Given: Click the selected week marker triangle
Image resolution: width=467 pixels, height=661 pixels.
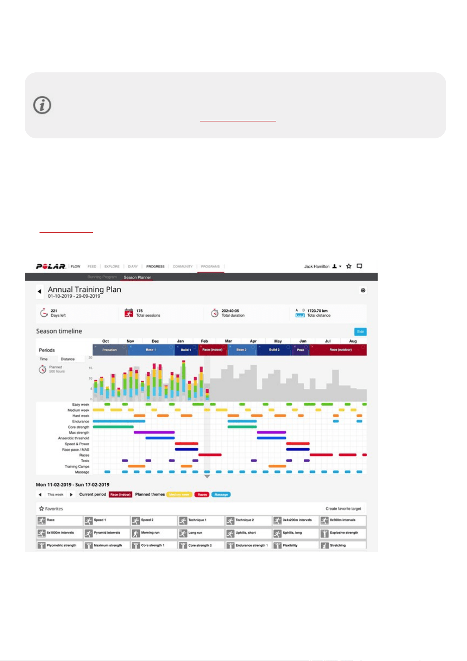Looking at the screenshot, I should coord(207,477).
